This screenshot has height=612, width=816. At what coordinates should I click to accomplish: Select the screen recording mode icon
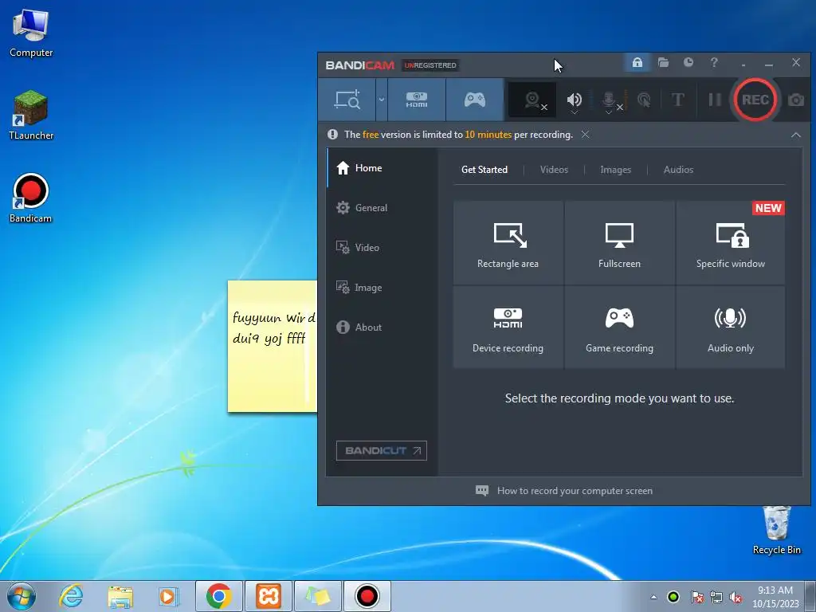[x=347, y=100]
